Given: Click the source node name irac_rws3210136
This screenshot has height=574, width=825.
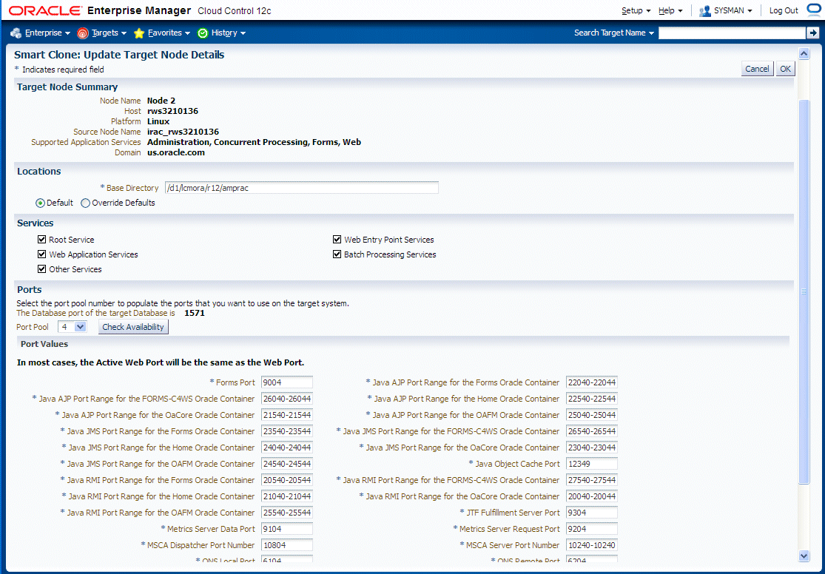Looking at the screenshot, I should (x=183, y=132).
